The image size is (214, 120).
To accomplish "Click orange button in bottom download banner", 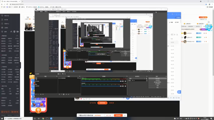I will (x=118, y=115).
